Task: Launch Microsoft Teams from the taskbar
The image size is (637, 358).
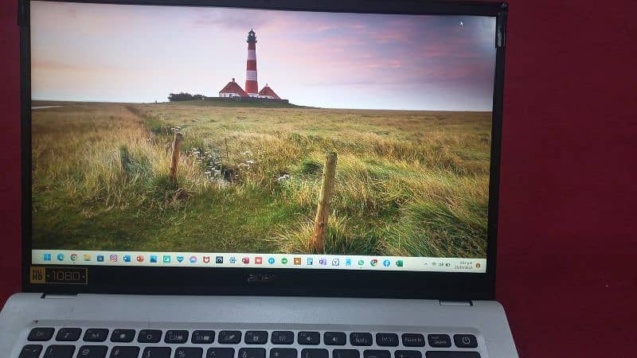Action: click(x=322, y=262)
